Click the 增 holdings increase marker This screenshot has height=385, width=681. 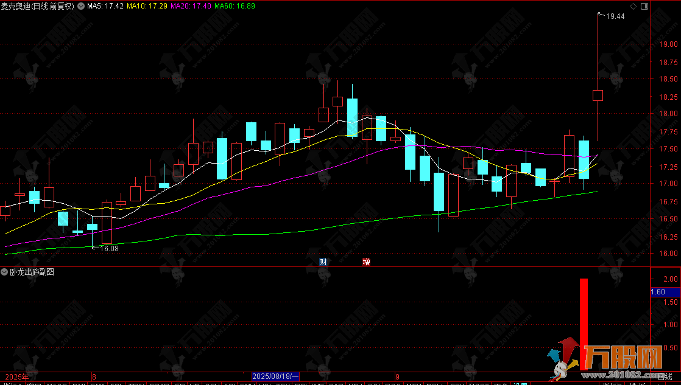tap(367, 262)
